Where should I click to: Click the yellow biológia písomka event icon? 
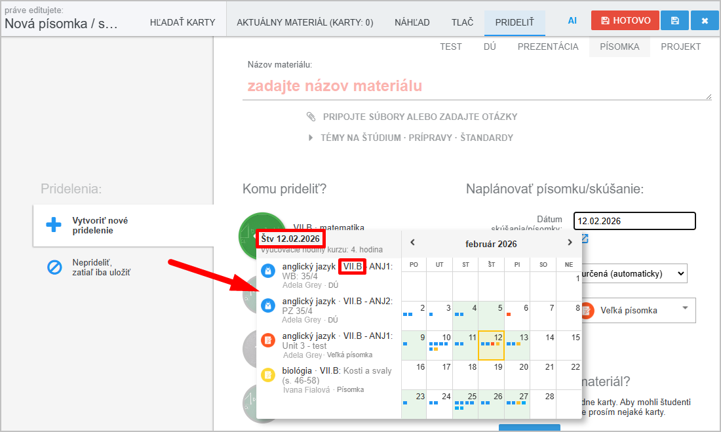267,375
